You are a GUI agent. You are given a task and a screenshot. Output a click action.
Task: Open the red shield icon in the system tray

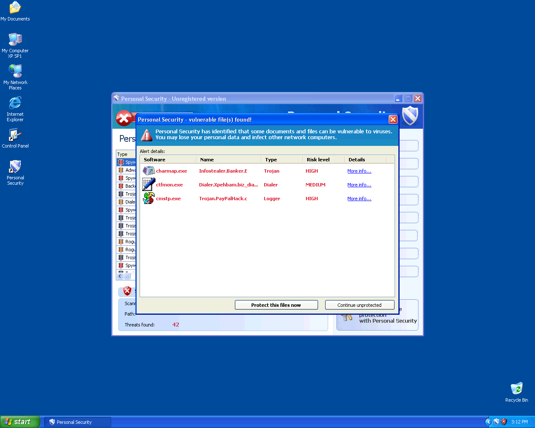(x=504, y=422)
